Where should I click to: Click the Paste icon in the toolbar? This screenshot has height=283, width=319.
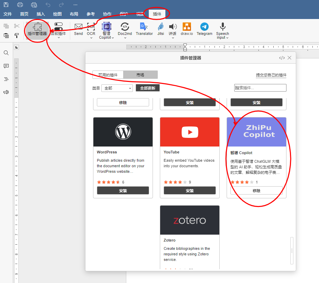[6, 36]
